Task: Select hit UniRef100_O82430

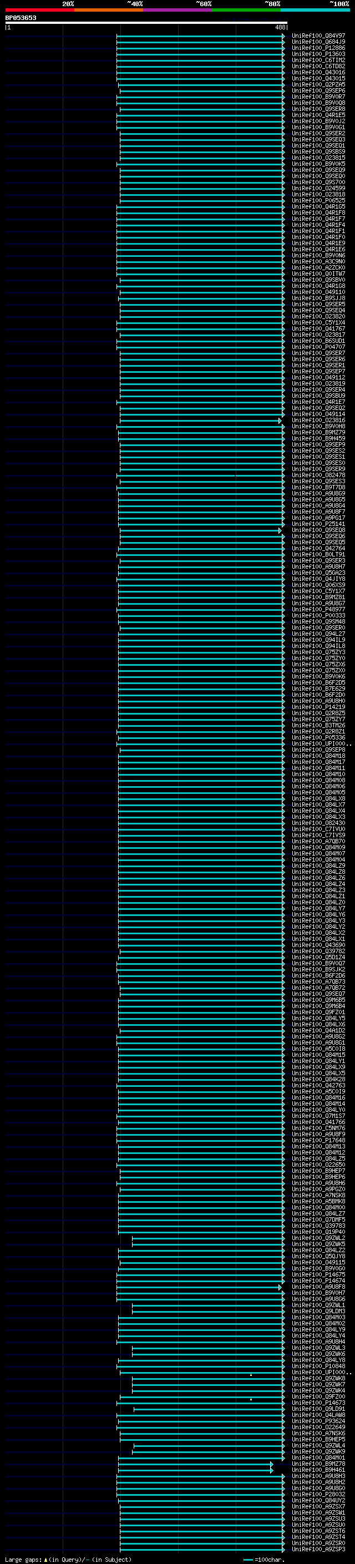Action: [x=318, y=823]
